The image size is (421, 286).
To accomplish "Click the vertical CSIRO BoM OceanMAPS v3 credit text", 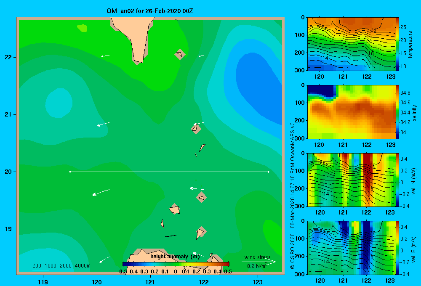I will pyautogui.click(x=293, y=195).
